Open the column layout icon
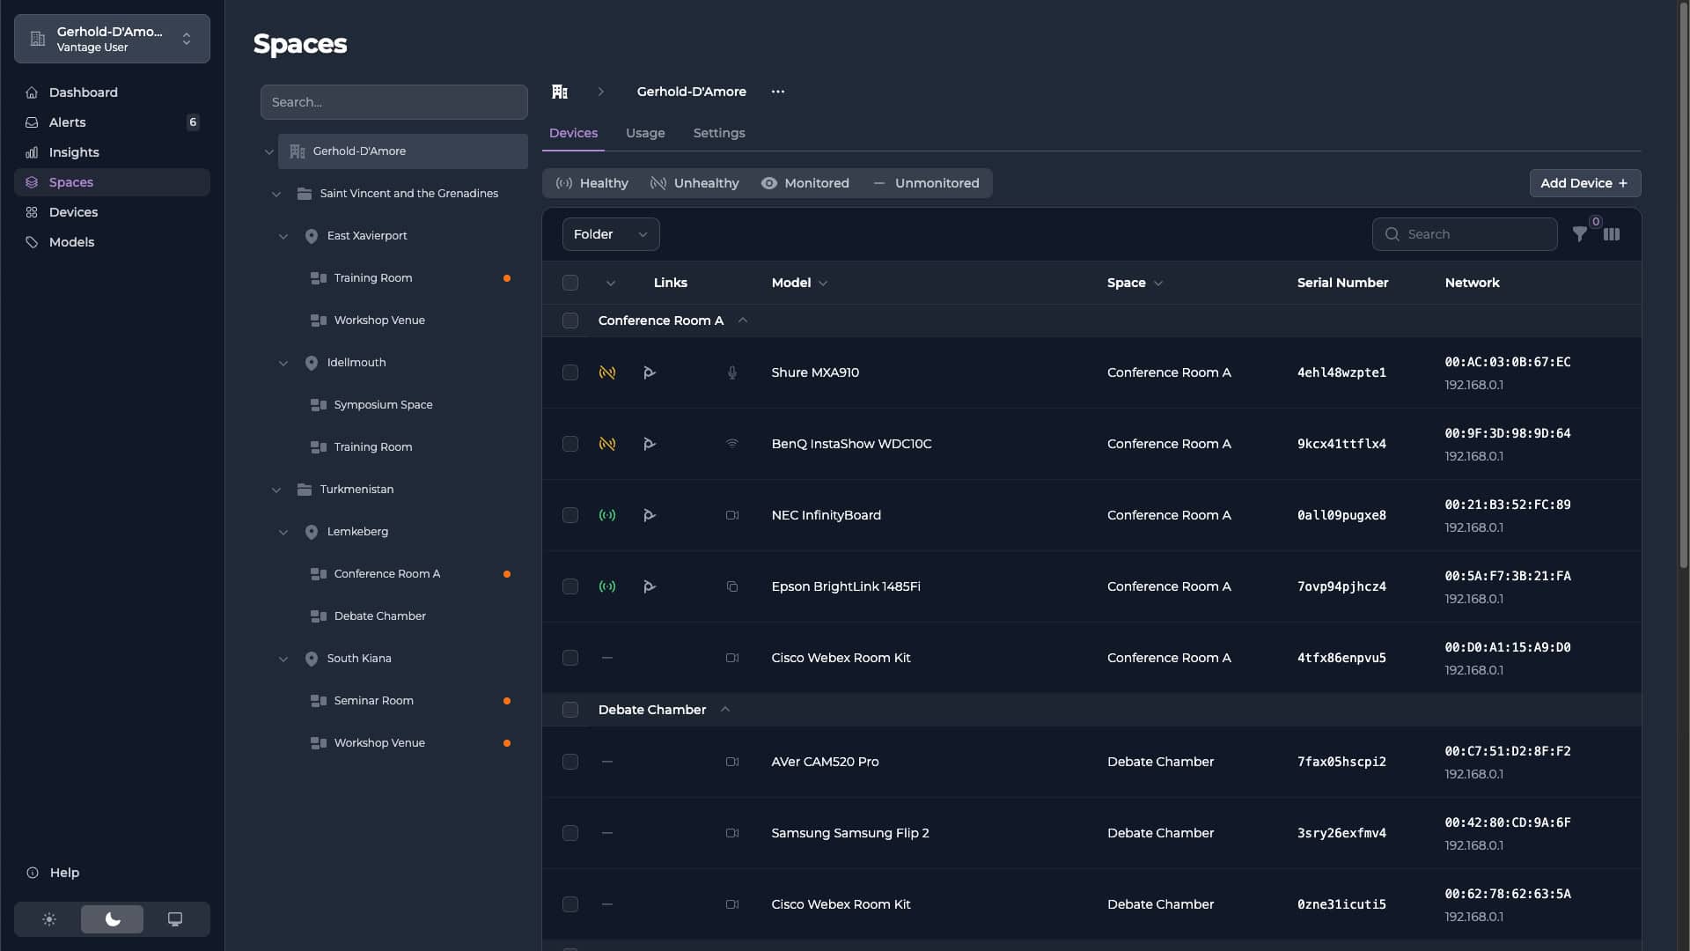1690x951 pixels. 1612,234
